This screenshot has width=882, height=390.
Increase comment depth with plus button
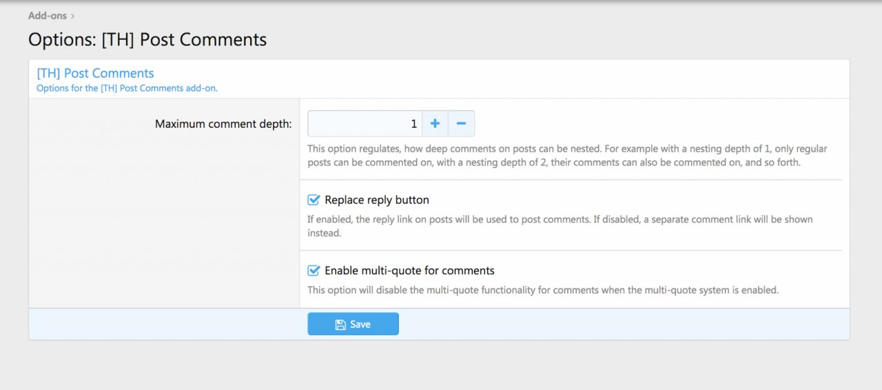click(435, 124)
